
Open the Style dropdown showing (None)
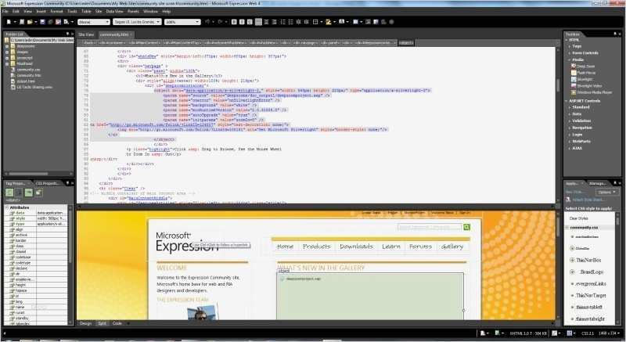click(94, 22)
